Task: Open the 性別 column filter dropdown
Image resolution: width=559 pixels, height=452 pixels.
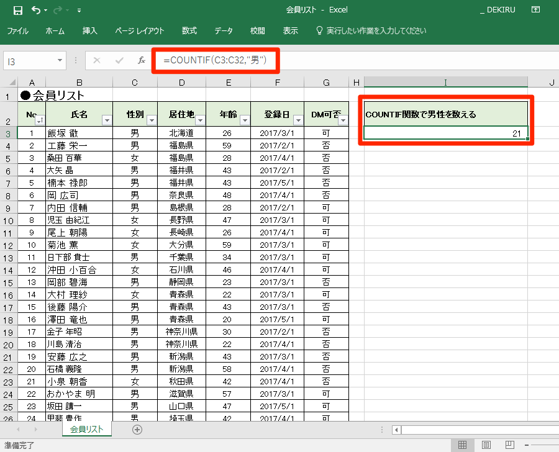Action: (152, 120)
